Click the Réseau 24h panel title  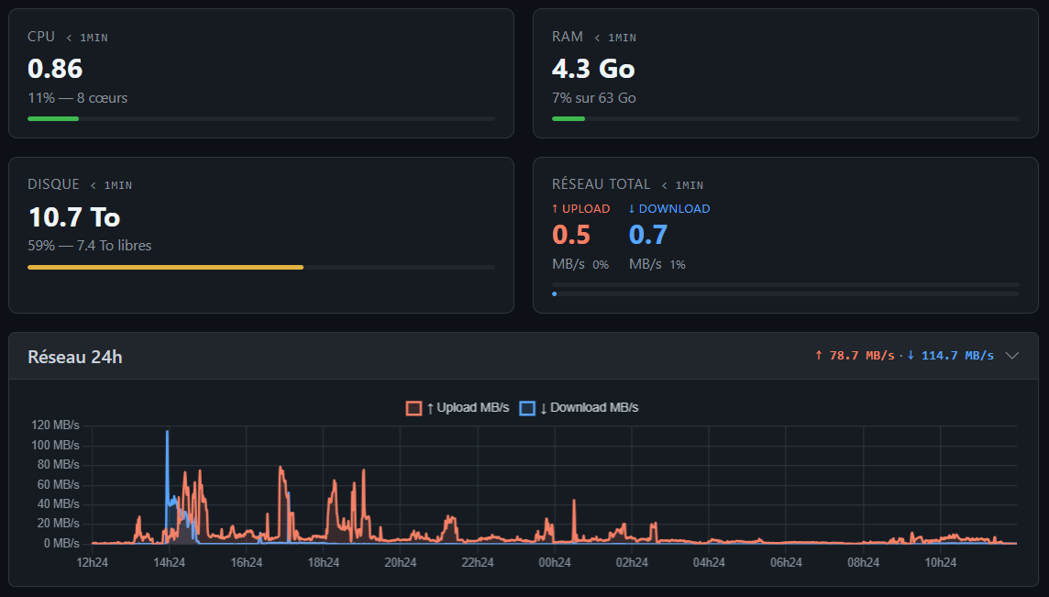[75, 357]
